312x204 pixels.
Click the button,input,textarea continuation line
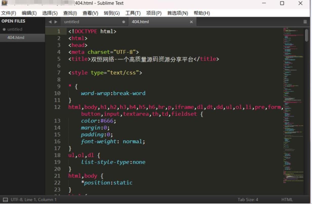(142, 114)
